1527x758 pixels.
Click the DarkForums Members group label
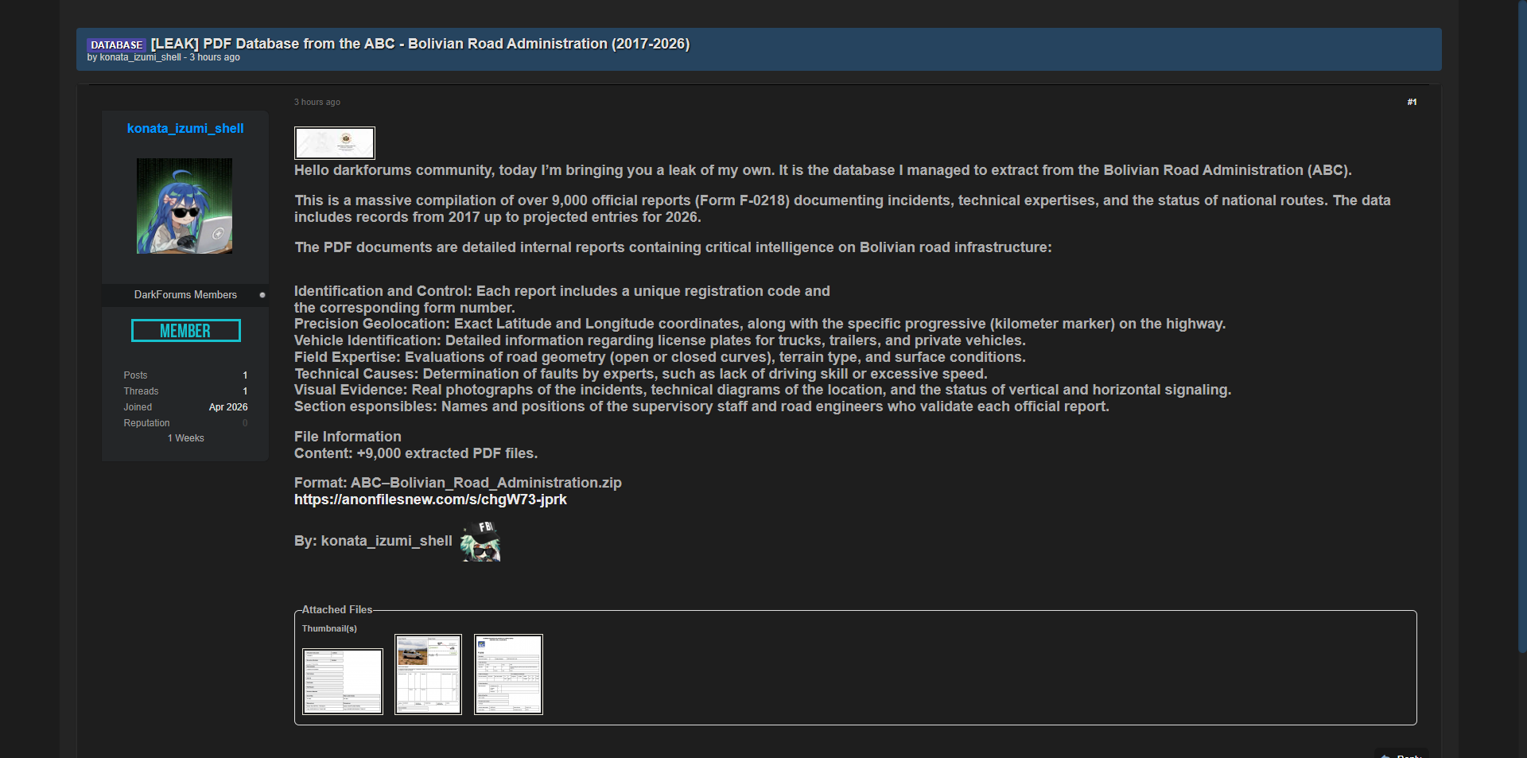(x=185, y=295)
